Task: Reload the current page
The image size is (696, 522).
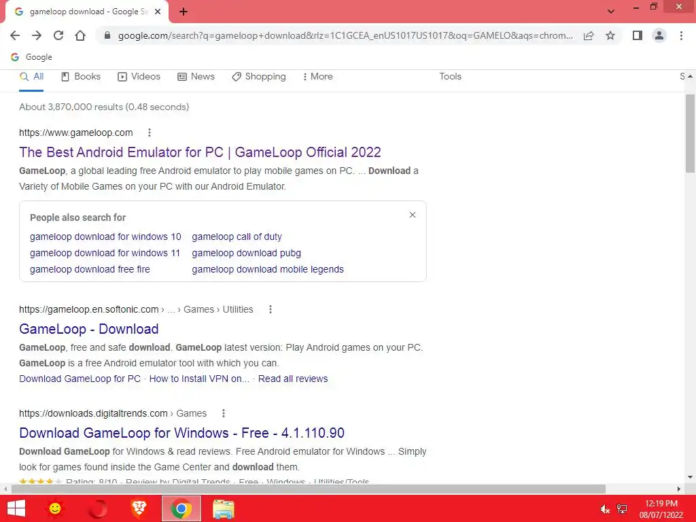Action: [x=58, y=35]
